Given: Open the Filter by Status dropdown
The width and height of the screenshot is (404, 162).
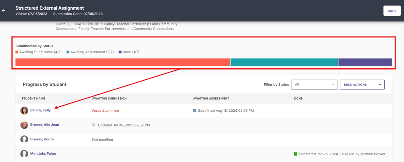Looking at the screenshot, I should [314, 85].
